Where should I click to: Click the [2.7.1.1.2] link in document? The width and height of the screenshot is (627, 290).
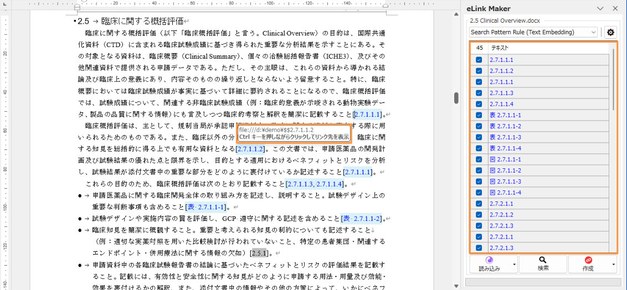click(250, 149)
